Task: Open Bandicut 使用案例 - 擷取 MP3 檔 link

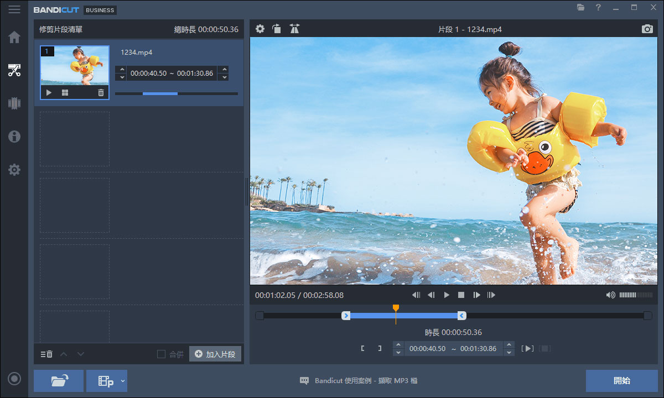Action: tap(365, 380)
